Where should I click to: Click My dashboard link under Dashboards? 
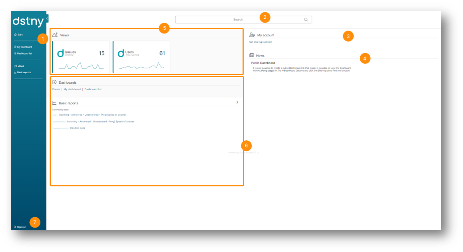tap(72, 89)
